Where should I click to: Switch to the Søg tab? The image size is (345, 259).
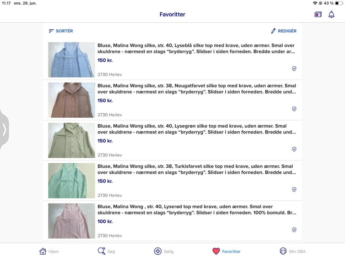tap(106, 251)
